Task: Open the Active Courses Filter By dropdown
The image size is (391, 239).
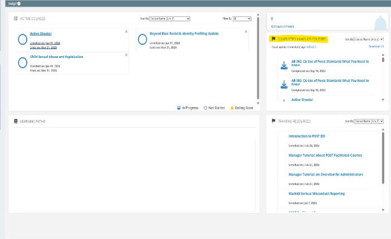Action: pyautogui.click(x=241, y=18)
